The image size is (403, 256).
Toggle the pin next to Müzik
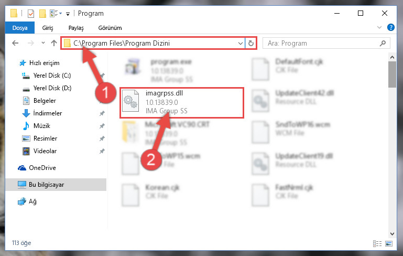(x=102, y=126)
